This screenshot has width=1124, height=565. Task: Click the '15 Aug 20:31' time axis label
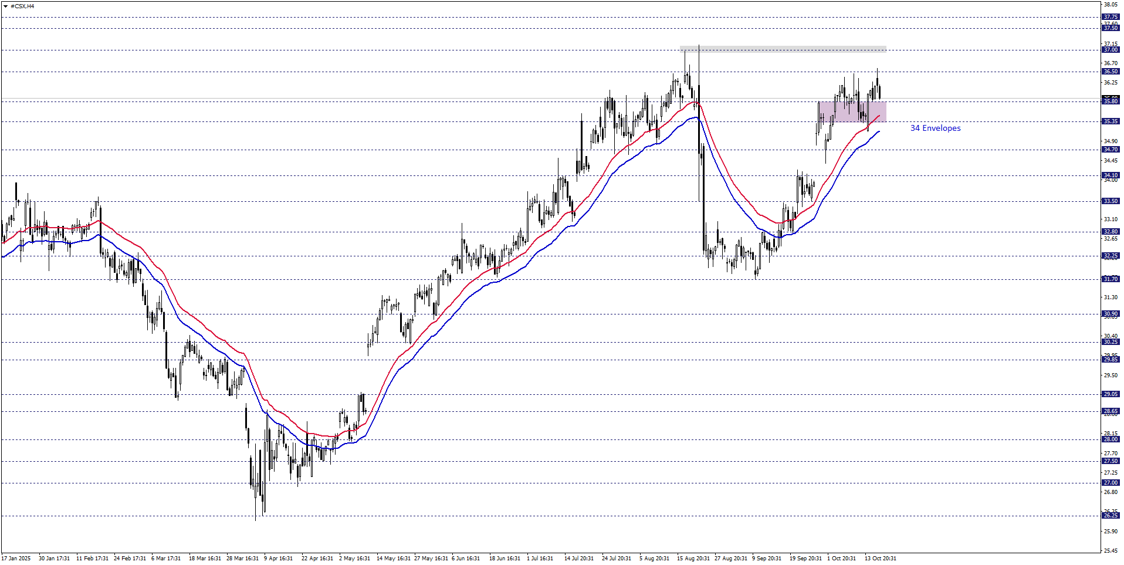coord(693,558)
